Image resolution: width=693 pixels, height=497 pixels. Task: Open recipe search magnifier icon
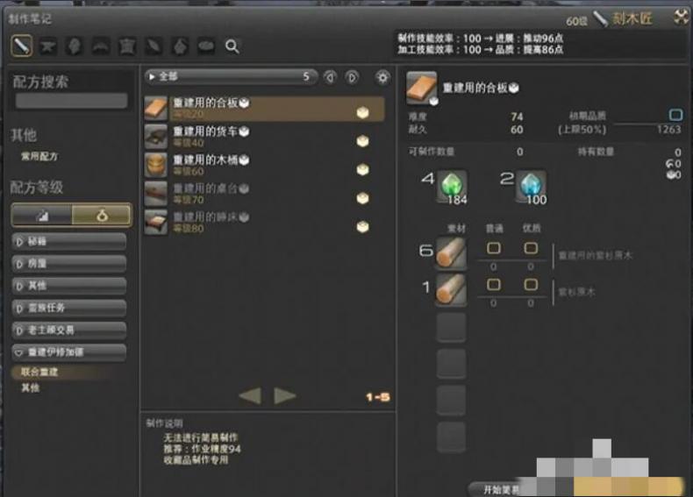point(232,46)
